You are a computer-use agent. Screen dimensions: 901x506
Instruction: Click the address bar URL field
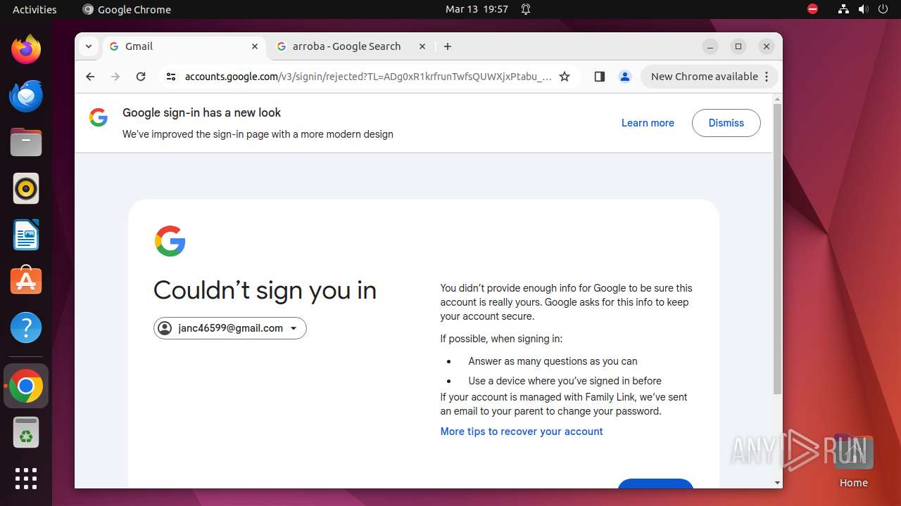tap(367, 77)
